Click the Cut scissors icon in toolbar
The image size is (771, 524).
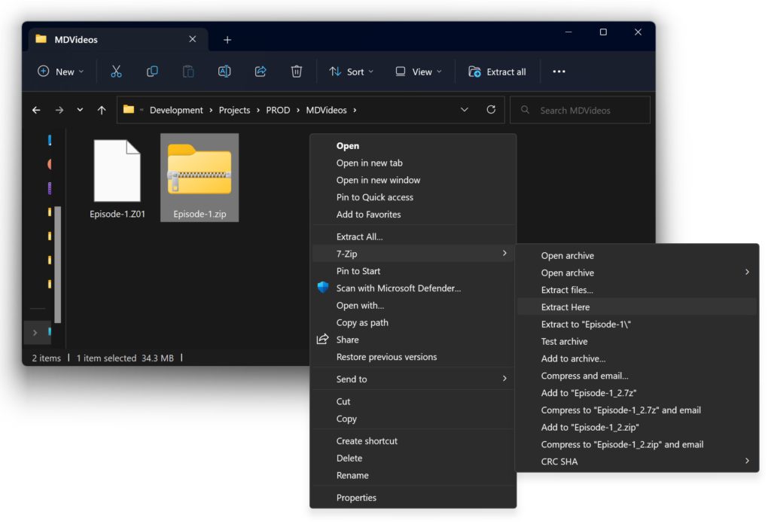pyautogui.click(x=116, y=72)
